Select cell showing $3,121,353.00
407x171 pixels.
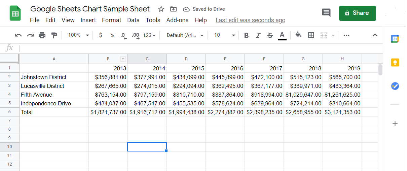(342, 112)
